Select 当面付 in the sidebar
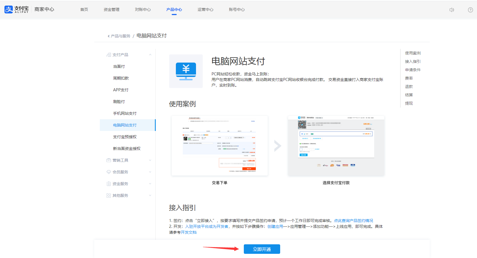Screen dimensions: 477x258 pyautogui.click(x=127, y=66)
